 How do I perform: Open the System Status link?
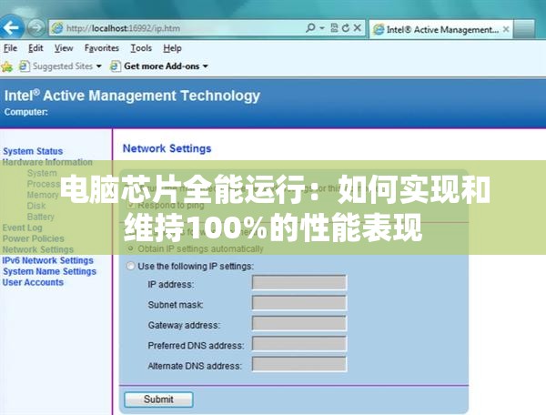[x=33, y=151]
